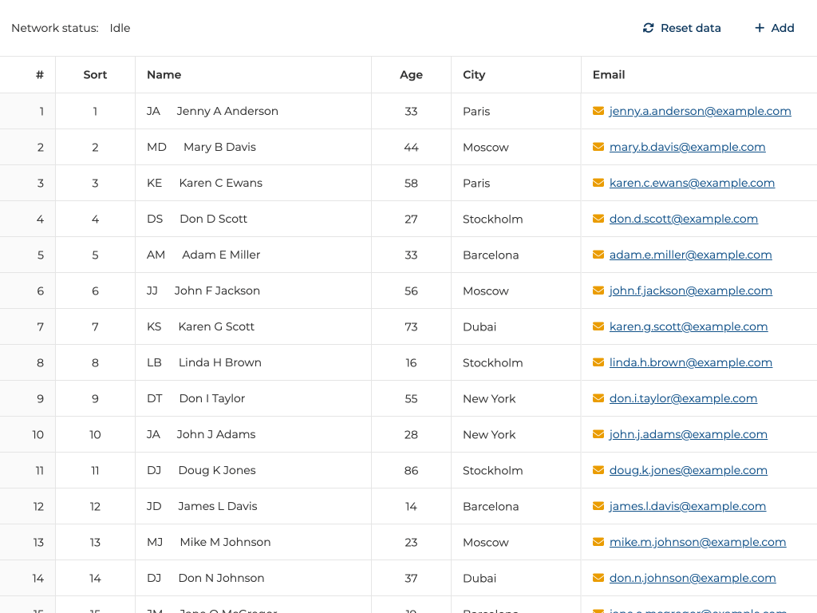Click the Age column header
Screen dimensions: 817x613
coord(411,75)
